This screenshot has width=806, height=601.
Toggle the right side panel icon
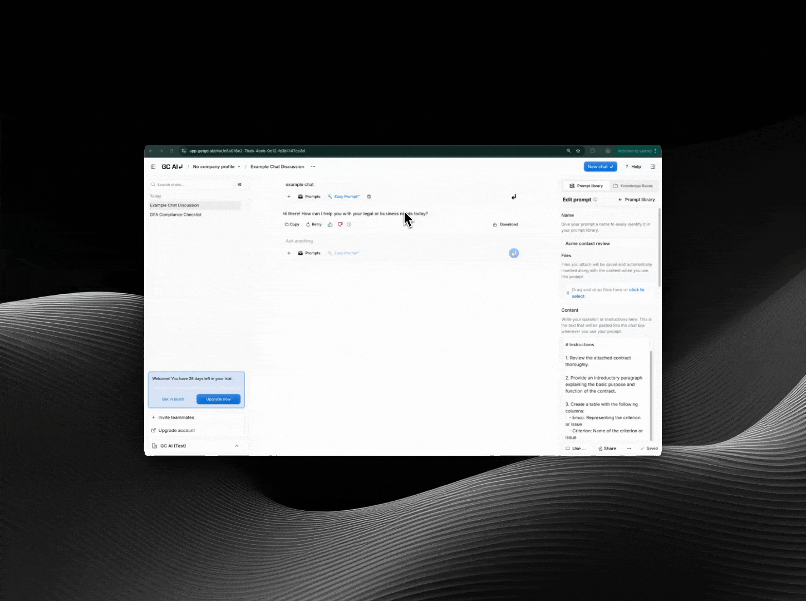(653, 166)
